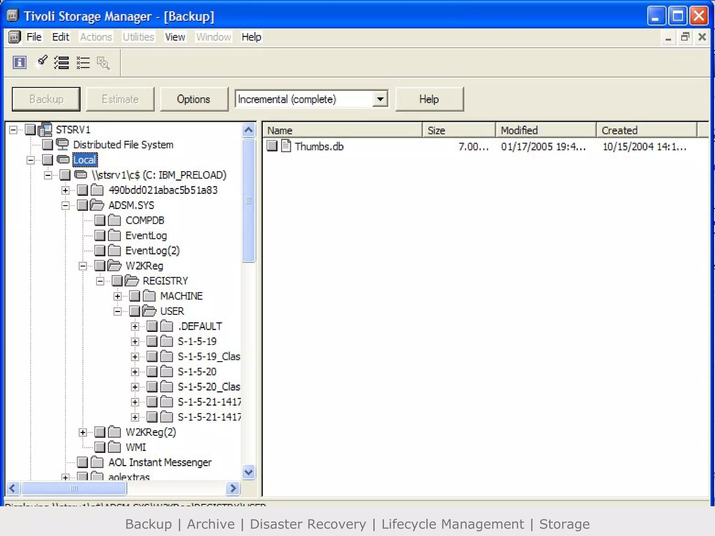Click the bulleted list view toolbar icon
715x536 pixels.
pyautogui.click(x=83, y=63)
